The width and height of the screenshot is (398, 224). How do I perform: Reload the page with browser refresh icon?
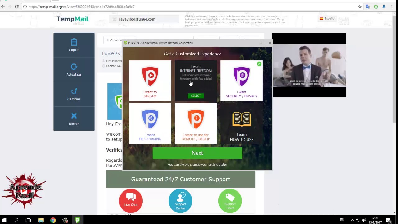point(17,7)
